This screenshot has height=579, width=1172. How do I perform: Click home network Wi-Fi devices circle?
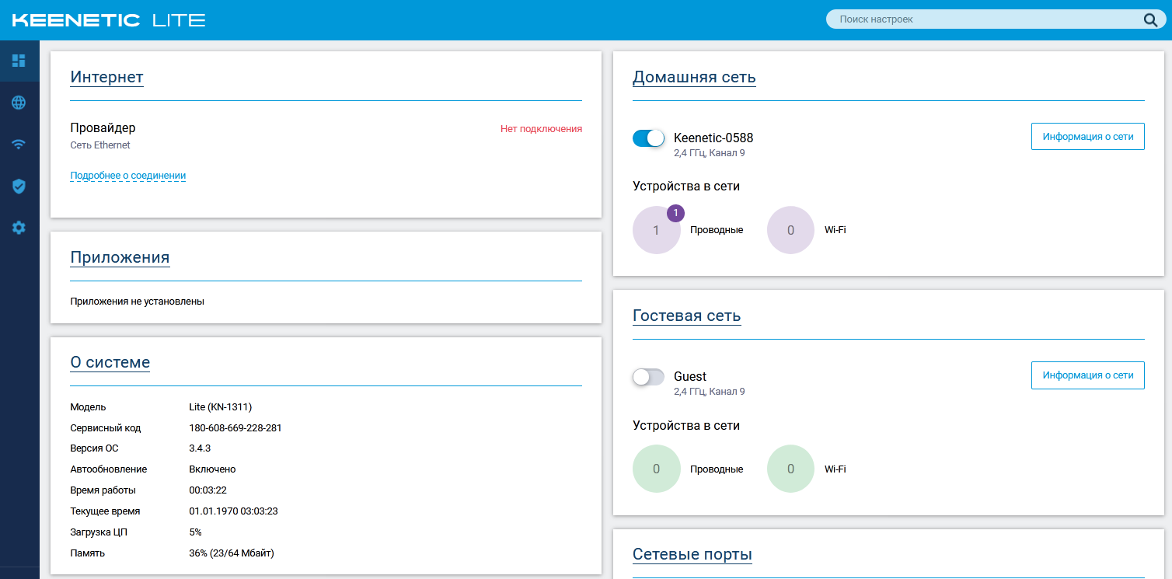click(791, 230)
